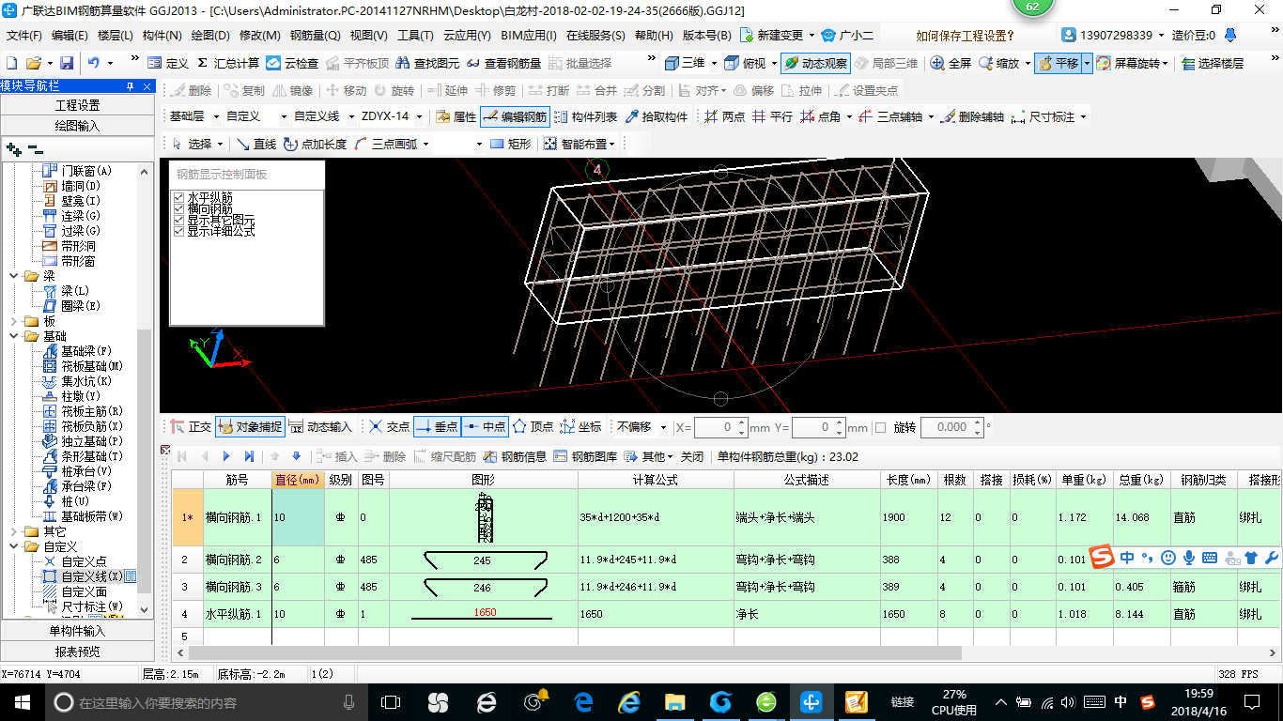The width and height of the screenshot is (1283, 721).
Task: Launch 云检查 cloud check
Action: click(x=292, y=63)
